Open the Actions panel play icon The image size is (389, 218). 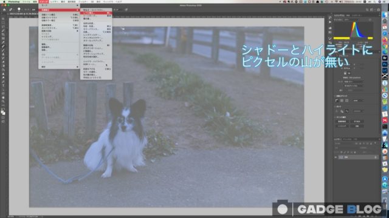330,22
